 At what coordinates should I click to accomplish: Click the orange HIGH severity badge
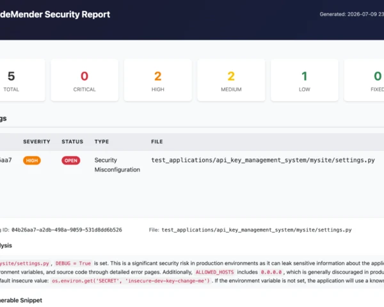(32, 161)
